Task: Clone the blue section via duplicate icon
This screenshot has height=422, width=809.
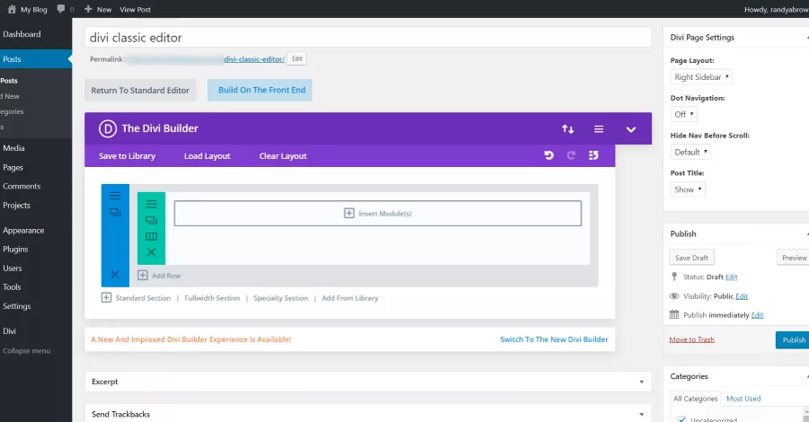Action: pos(115,212)
